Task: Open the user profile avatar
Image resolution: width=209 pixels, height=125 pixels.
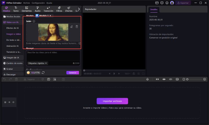Action: [172, 3]
